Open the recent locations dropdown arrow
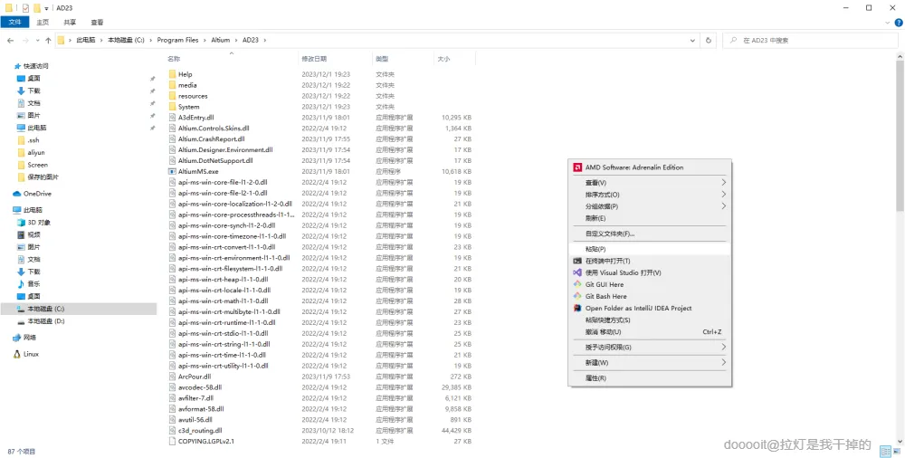The width and height of the screenshot is (905, 458). [x=38, y=41]
